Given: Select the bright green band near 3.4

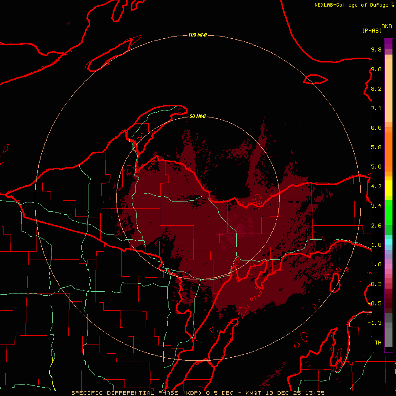Looking at the screenshot, I should click(389, 212).
